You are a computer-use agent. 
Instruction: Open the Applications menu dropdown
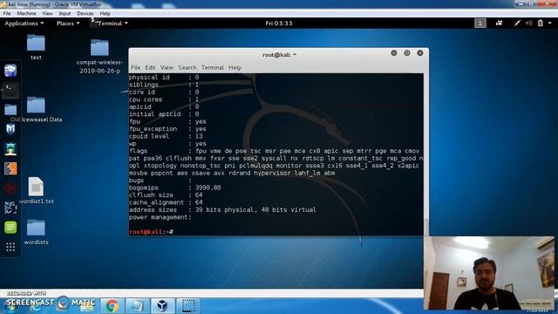[x=24, y=24]
